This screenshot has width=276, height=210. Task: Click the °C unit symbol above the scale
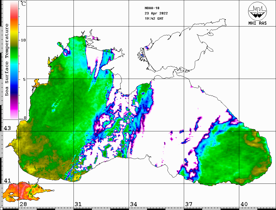point(23,4)
